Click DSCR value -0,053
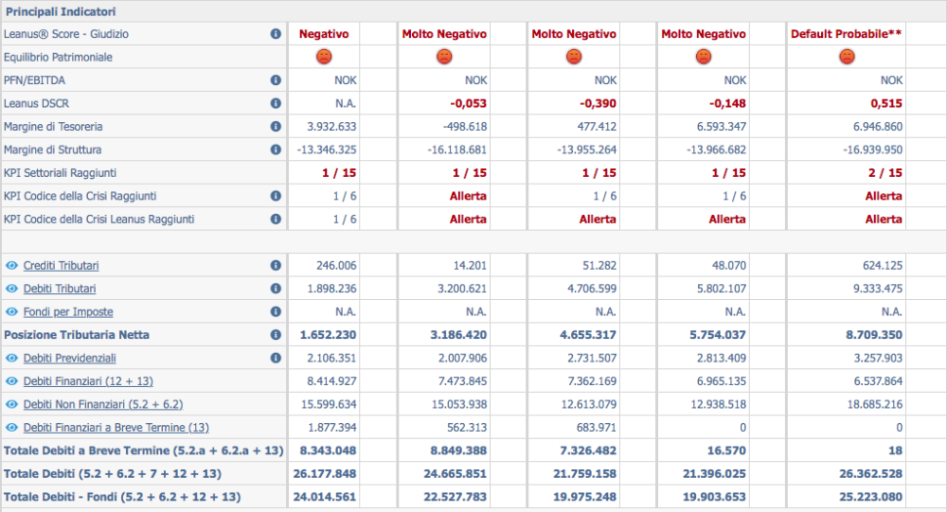 (x=468, y=103)
